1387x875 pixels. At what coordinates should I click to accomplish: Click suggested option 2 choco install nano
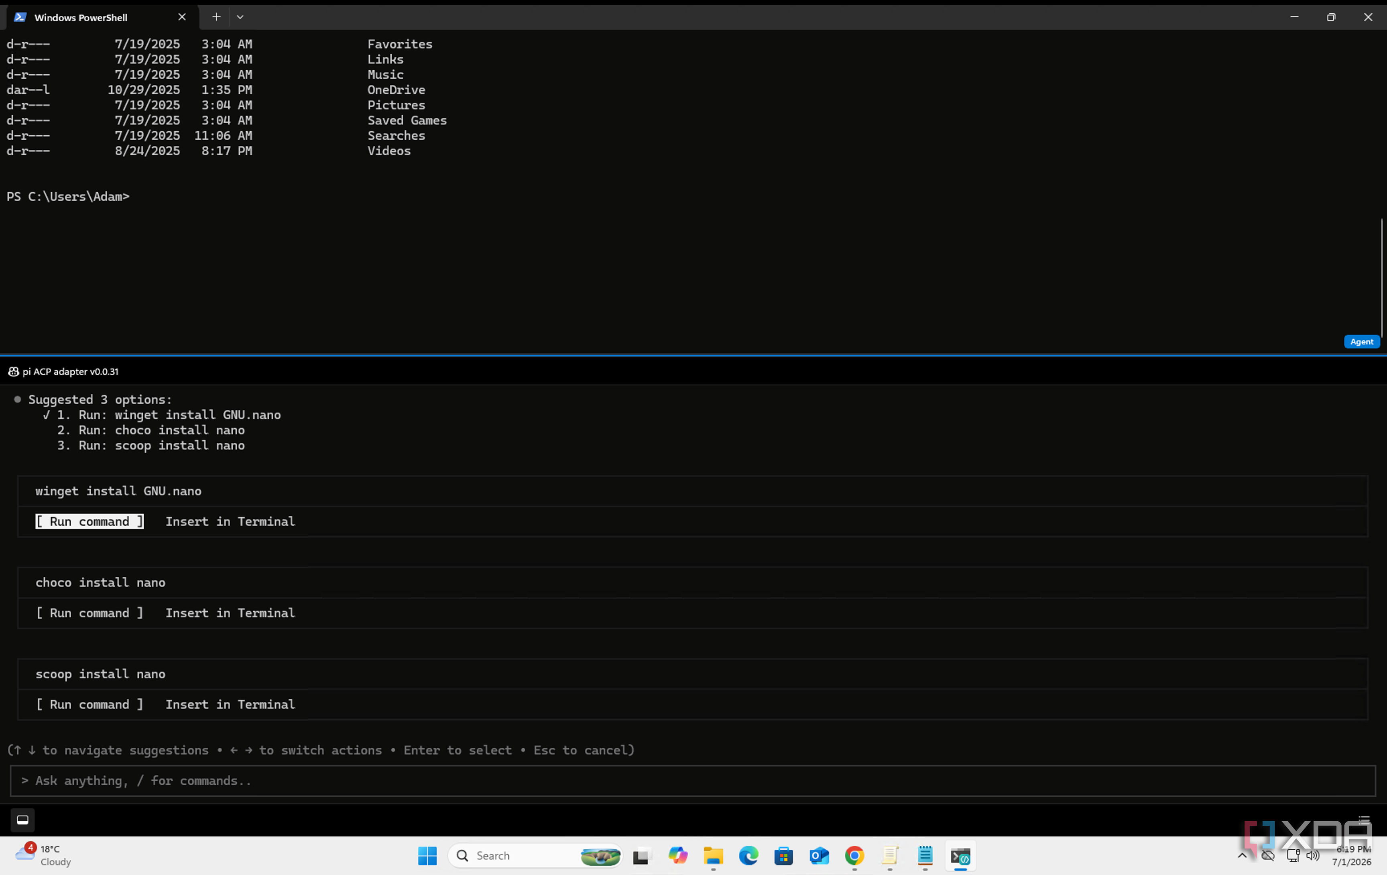151,430
